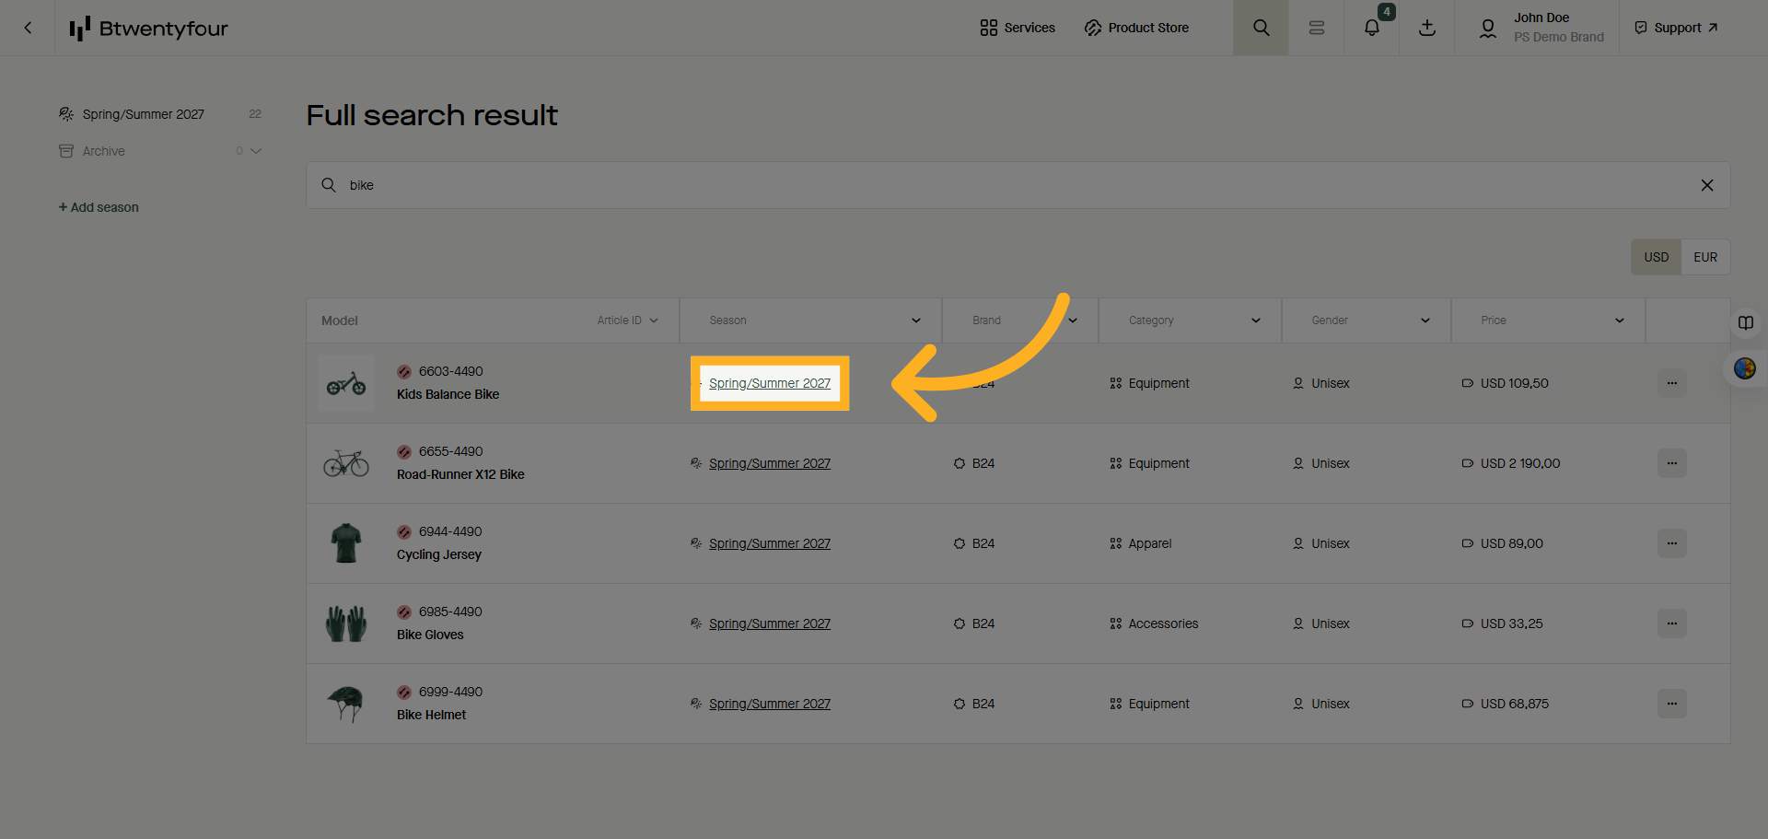Open the Price column dropdown
Screen dimensions: 1768x839
pos(1619,320)
